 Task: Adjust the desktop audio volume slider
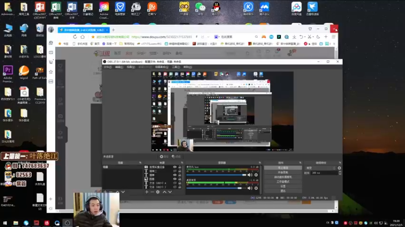pos(217,188)
